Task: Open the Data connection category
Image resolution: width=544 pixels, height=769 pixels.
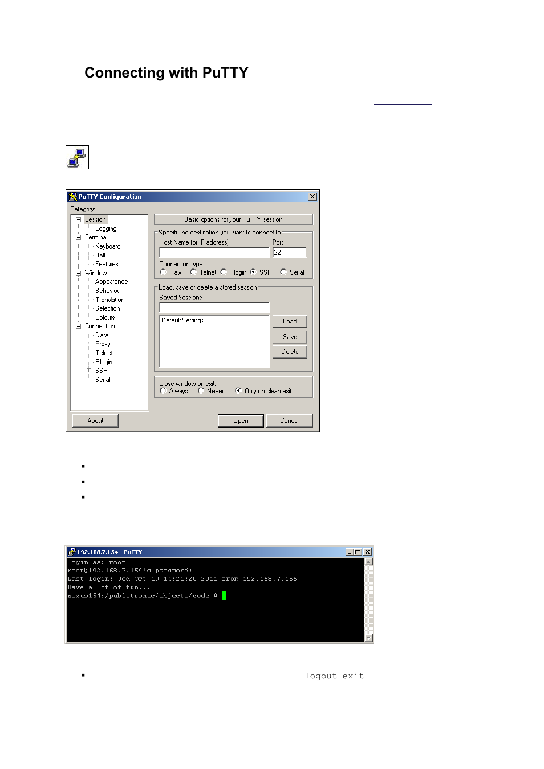Action: [102, 335]
